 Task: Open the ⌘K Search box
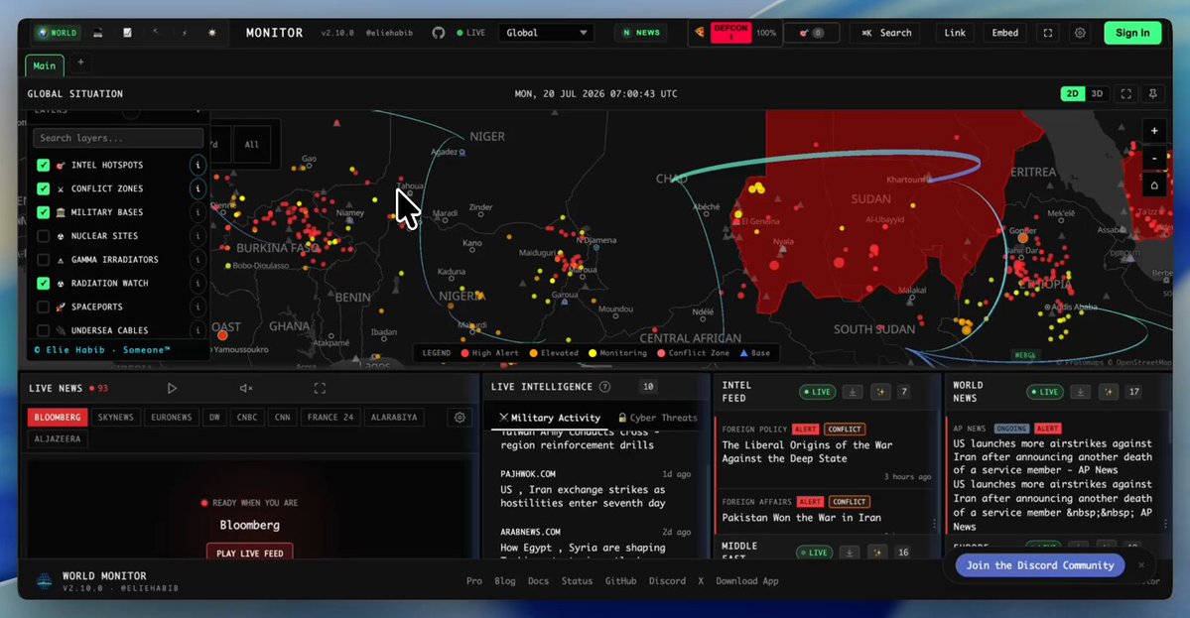pos(885,33)
